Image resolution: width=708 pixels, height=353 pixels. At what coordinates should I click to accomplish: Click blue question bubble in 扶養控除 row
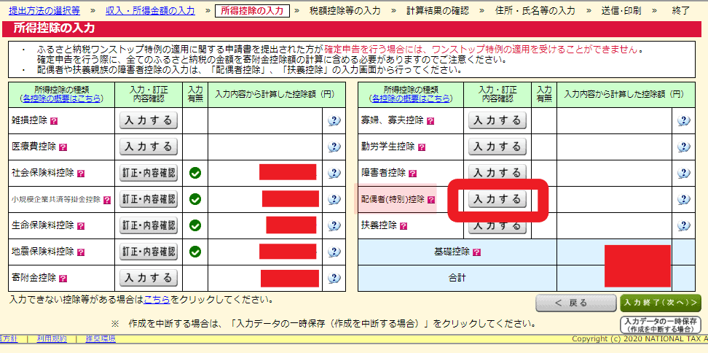(x=684, y=225)
